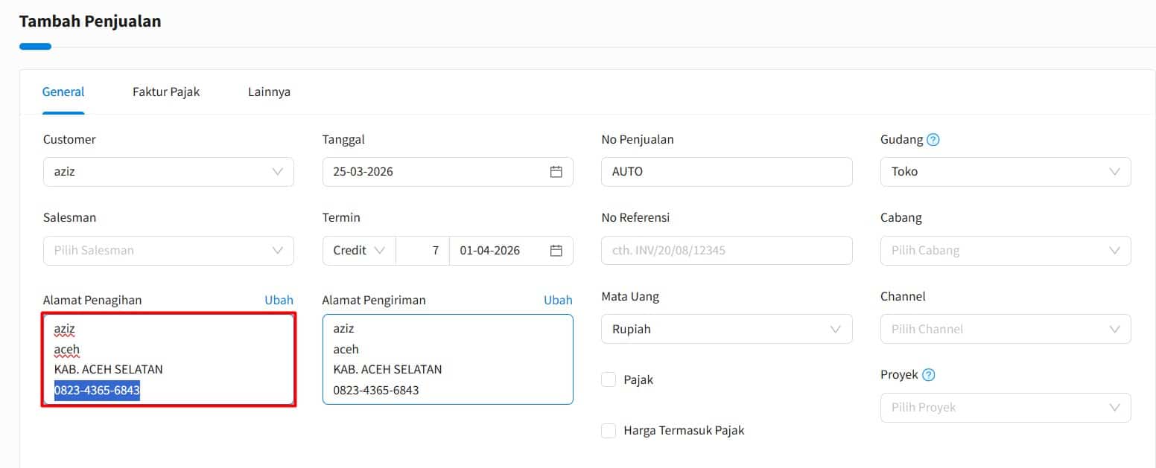Click the No Penjualan AUTO field

tap(726, 172)
